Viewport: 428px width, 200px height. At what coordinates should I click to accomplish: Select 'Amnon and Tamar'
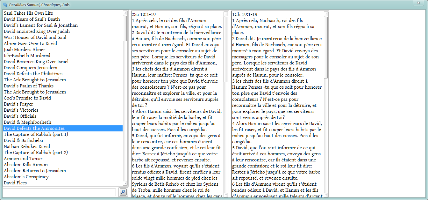pyautogui.click(x=63, y=159)
